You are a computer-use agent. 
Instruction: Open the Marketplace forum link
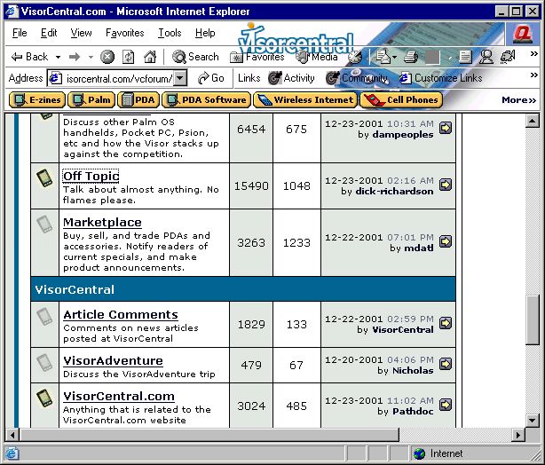click(102, 222)
